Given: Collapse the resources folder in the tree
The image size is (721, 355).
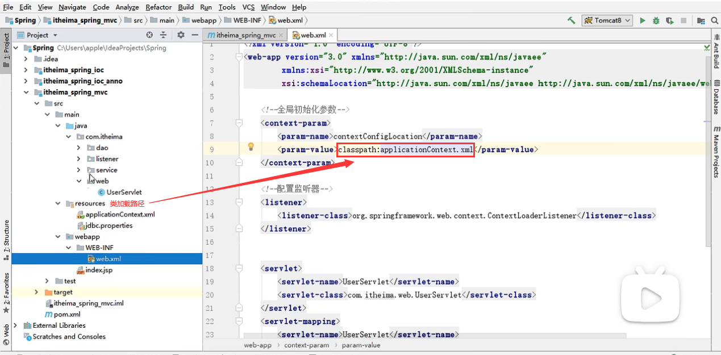Looking at the screenshot, I should [x=58, y=203].
